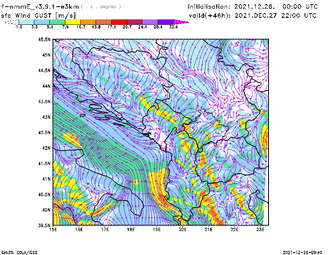
Task: Click the green 5.4–7.9 legend swatch
Action: point(57,22)
